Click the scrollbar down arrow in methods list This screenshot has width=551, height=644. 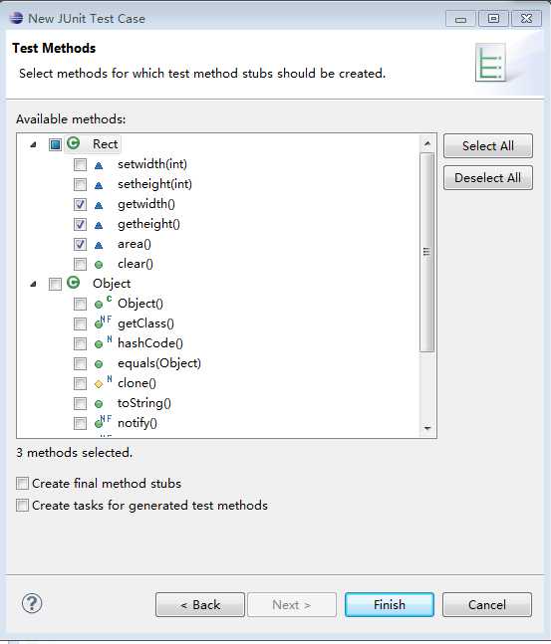tap(427, 428)
